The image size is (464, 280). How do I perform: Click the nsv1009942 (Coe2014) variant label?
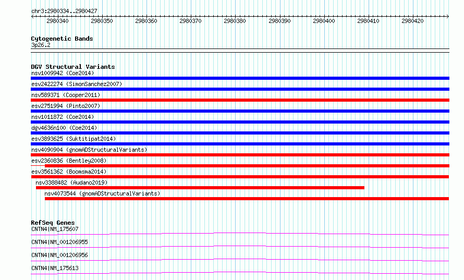point(63,73)
